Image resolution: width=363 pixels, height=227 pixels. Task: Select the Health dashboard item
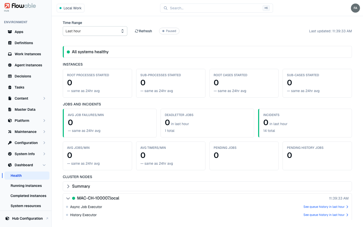click(27, 176)
